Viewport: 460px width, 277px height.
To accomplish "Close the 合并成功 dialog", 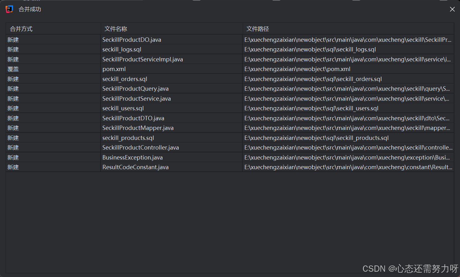I will point(452,9).
